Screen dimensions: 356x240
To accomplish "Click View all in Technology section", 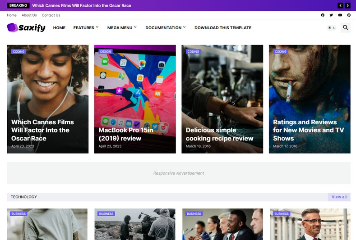I will pyautogui.click(x=339, y=197).
